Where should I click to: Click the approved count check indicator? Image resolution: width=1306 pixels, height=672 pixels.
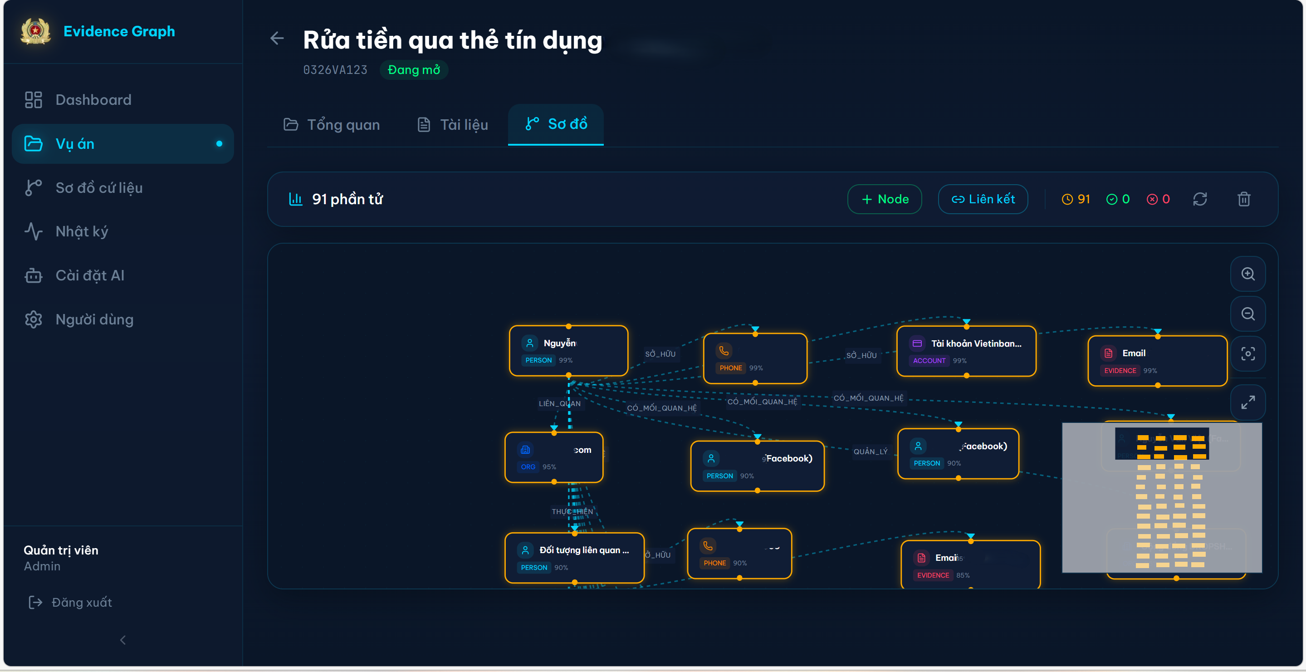(x=1117, y=199)
